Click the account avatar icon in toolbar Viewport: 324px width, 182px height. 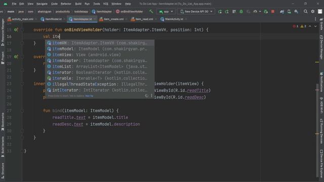320,12
